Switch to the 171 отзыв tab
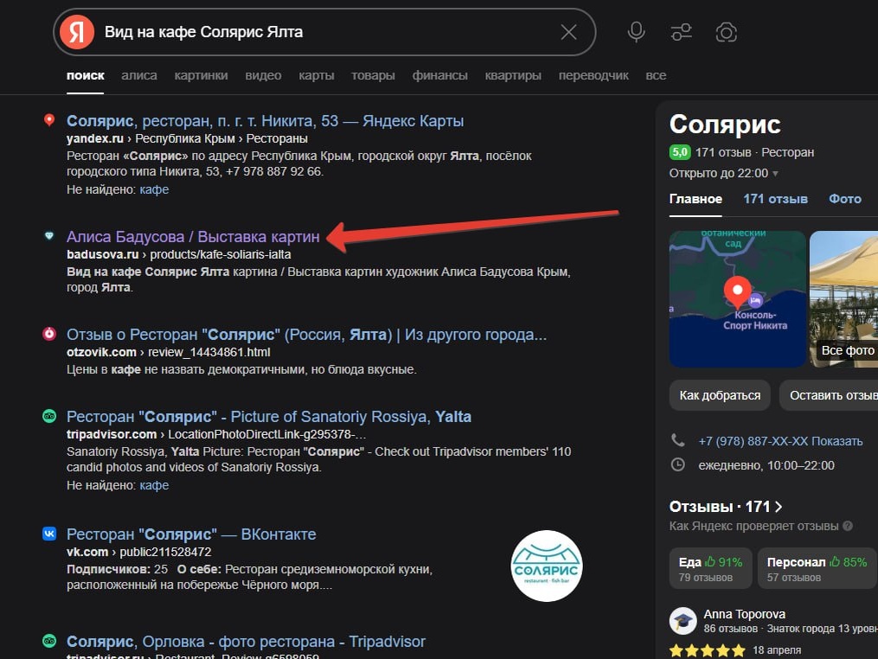The width and height of the screenshot is (878, 659). tap(776, 199)
